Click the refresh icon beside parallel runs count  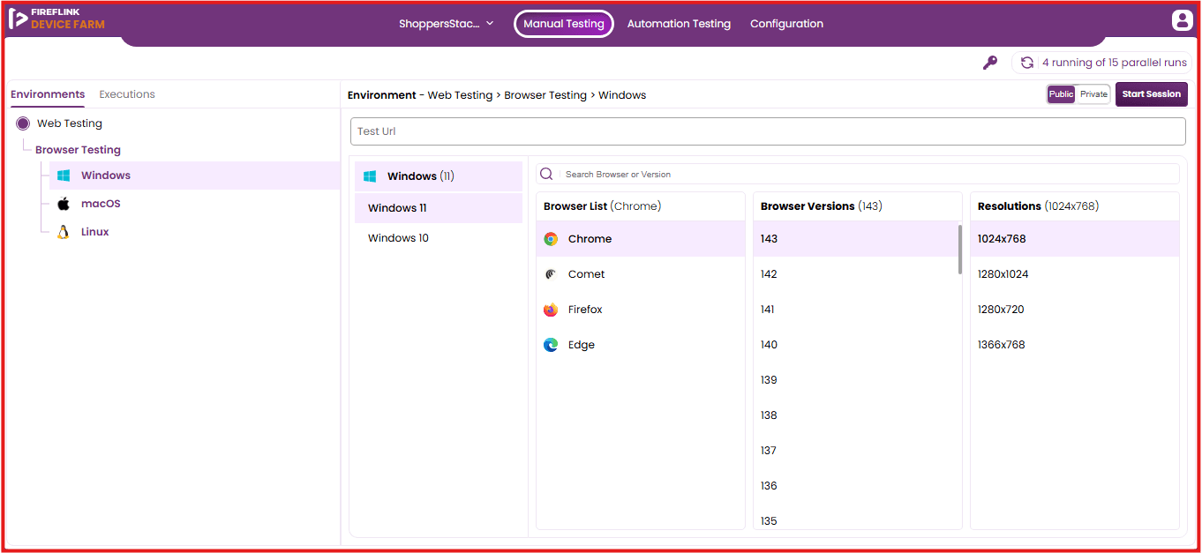pos(1027,63)
